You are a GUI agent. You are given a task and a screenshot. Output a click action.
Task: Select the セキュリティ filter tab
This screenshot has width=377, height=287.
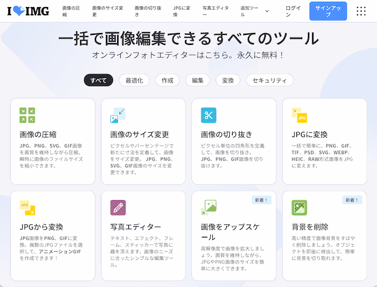pos(270,80)
